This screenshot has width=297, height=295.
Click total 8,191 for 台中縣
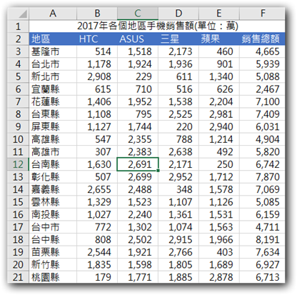262,239
